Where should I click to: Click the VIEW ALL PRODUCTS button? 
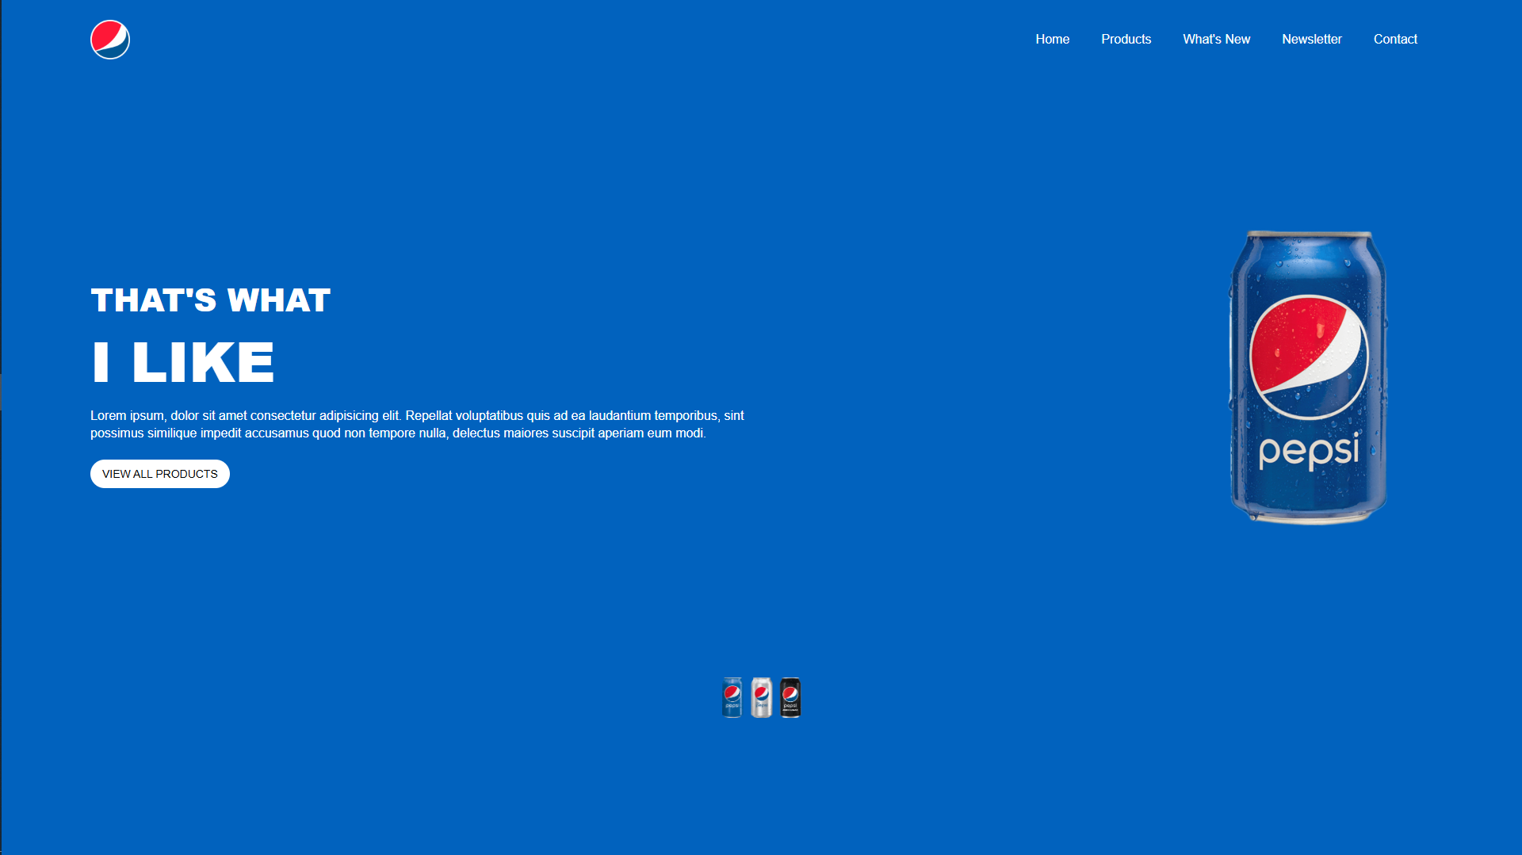pyautogui.click(x=159, y=473)
